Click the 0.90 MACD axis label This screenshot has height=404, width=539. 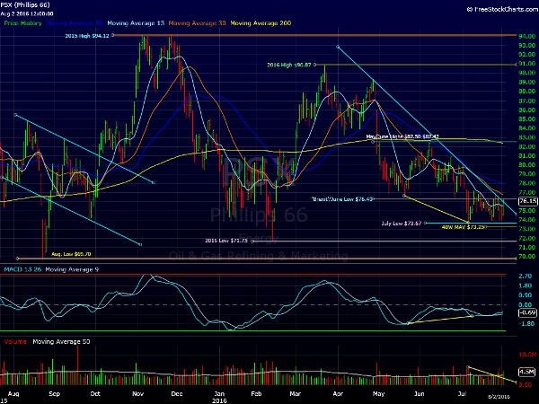526,295
